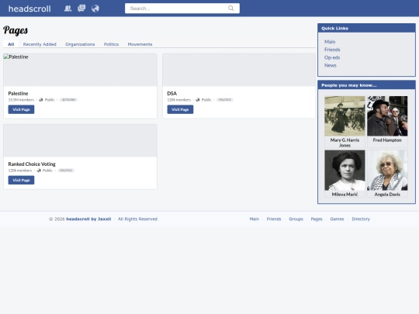The height and width of the screenshot is (314, 419).
Task: Click the globe notifications icon in header
Action: [x=95, y=9]
